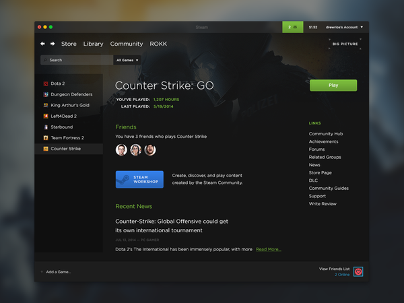Click the Left4Dead 2 game icon
This screenshot has height=303, width=404.
pyautogui.click(x=46, y=116)
